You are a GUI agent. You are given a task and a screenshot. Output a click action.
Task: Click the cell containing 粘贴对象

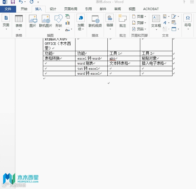[x=156, y=59]
